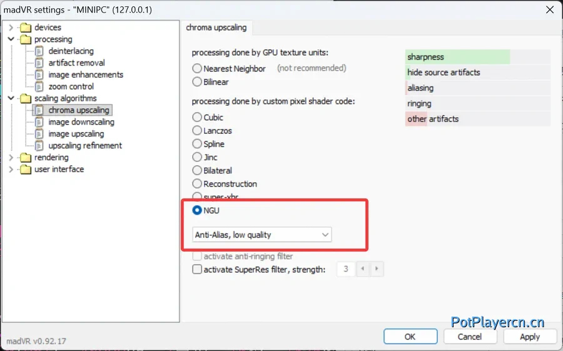Click the upscaling refinement page icon
563x351 pixels.
click(39, 146)
